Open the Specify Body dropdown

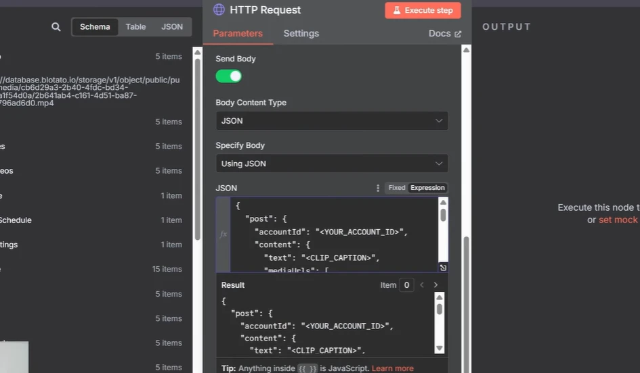click(332, 164)
